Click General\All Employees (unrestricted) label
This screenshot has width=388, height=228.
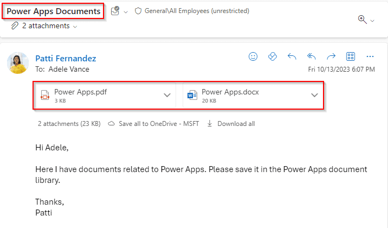pos(197,11)
